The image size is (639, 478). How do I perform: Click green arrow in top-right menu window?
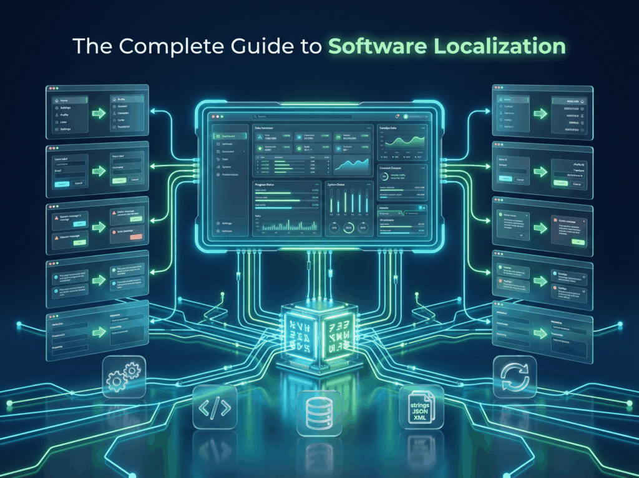coord(540,114)
